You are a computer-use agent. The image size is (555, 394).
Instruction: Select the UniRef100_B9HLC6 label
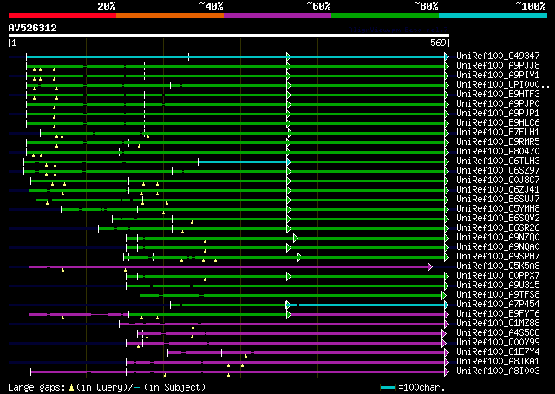498,123
